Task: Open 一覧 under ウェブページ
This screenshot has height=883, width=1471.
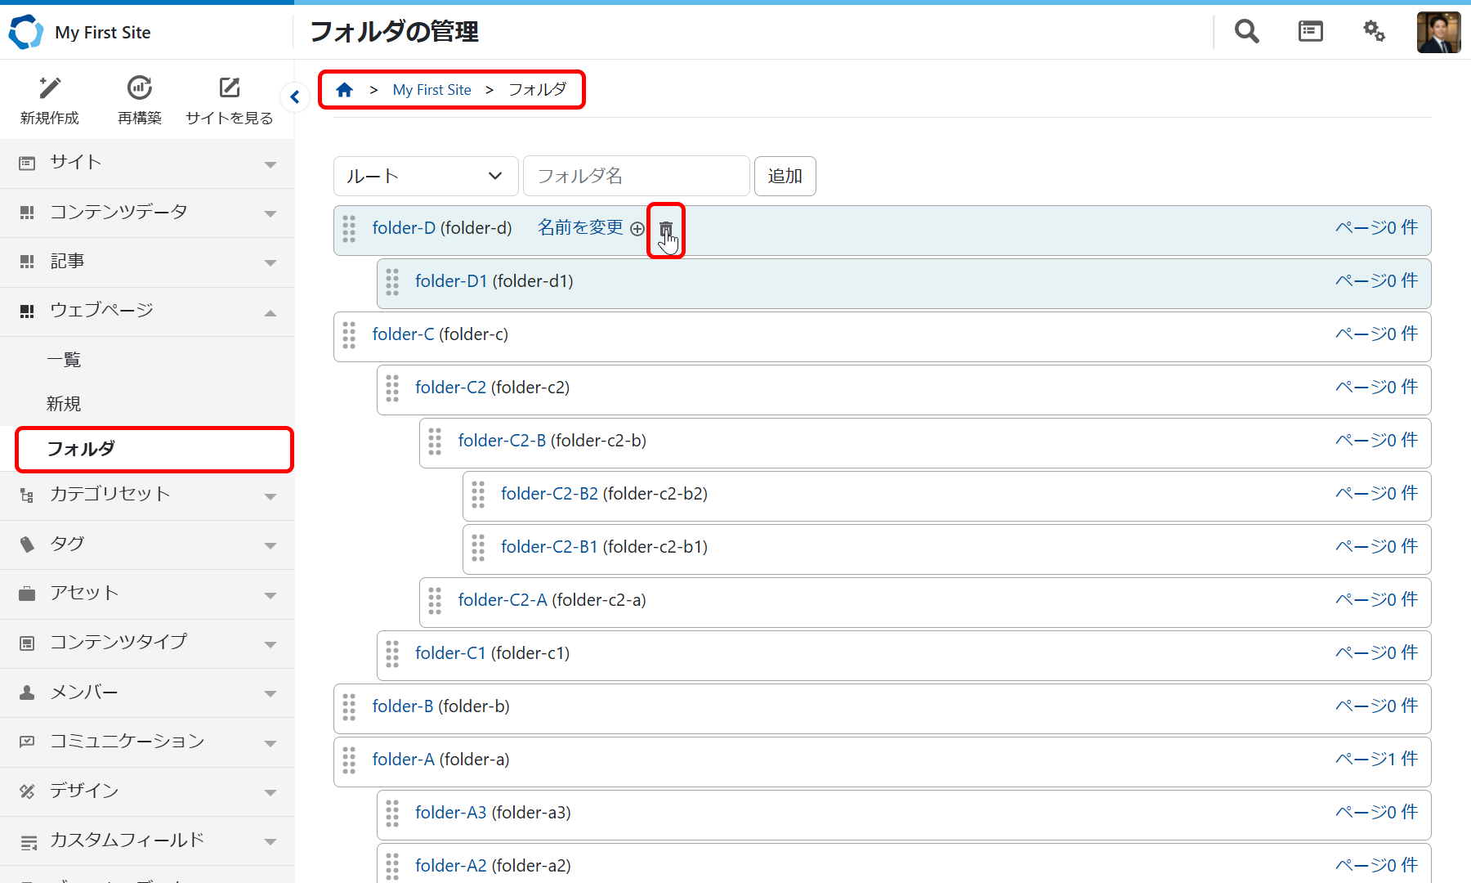Action: coord(64,360)
